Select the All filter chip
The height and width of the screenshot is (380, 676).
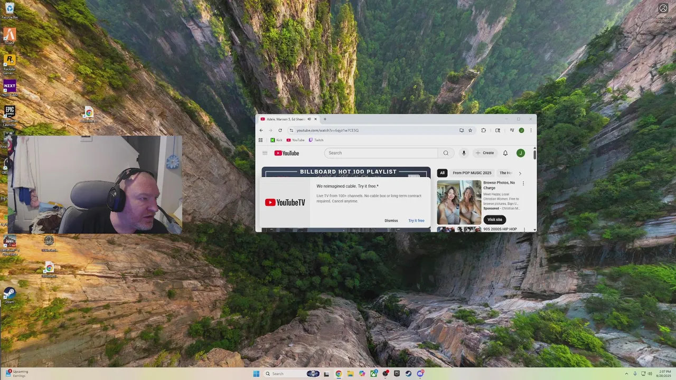442,173
